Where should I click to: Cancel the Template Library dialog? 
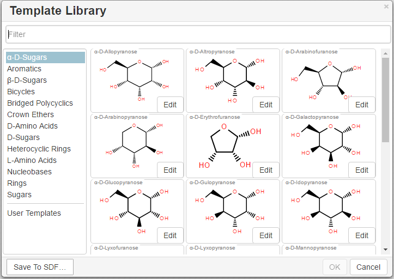[x=368, y=267]
